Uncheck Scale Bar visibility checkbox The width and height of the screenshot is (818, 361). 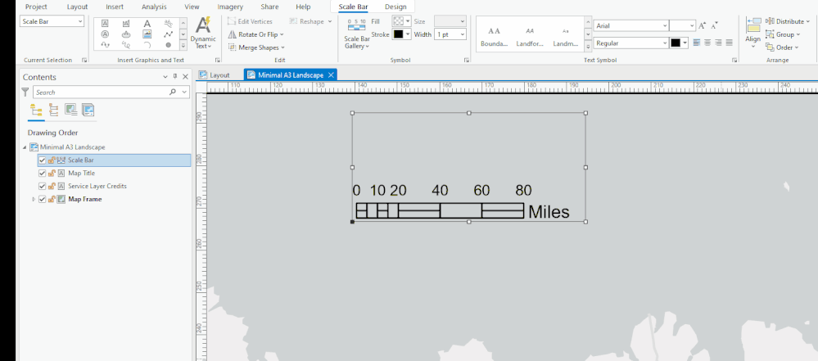43,160
